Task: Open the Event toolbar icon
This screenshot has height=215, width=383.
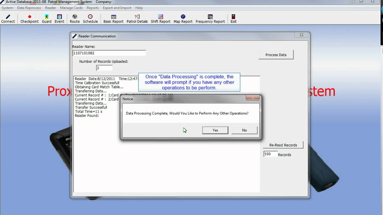Action: [60, 19]
